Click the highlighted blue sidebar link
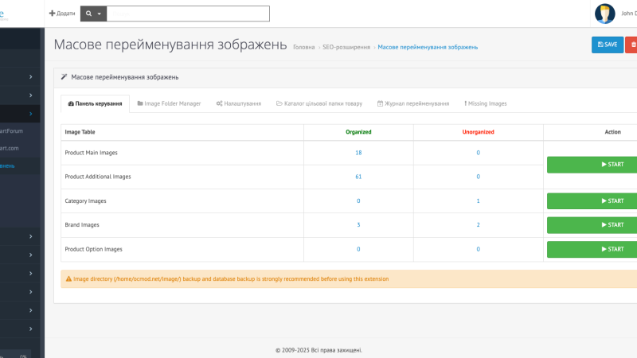Screen dimensions: 637x358 click(x=7, y=166)
